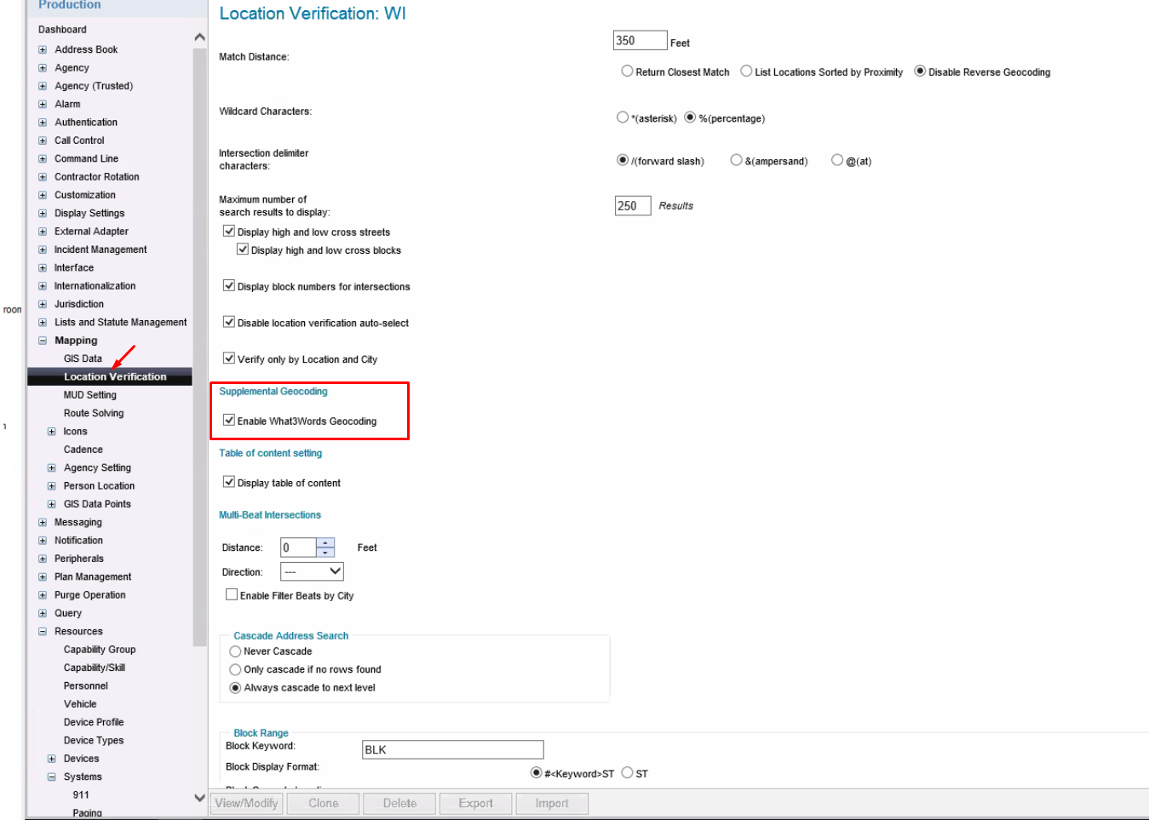The height and width of the screenshot is (820, 1149).
Task: Click the Delete button
Action: click(399, 803)
